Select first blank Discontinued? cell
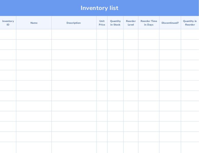This screenshot has width=199, height=153. [170, 34]
